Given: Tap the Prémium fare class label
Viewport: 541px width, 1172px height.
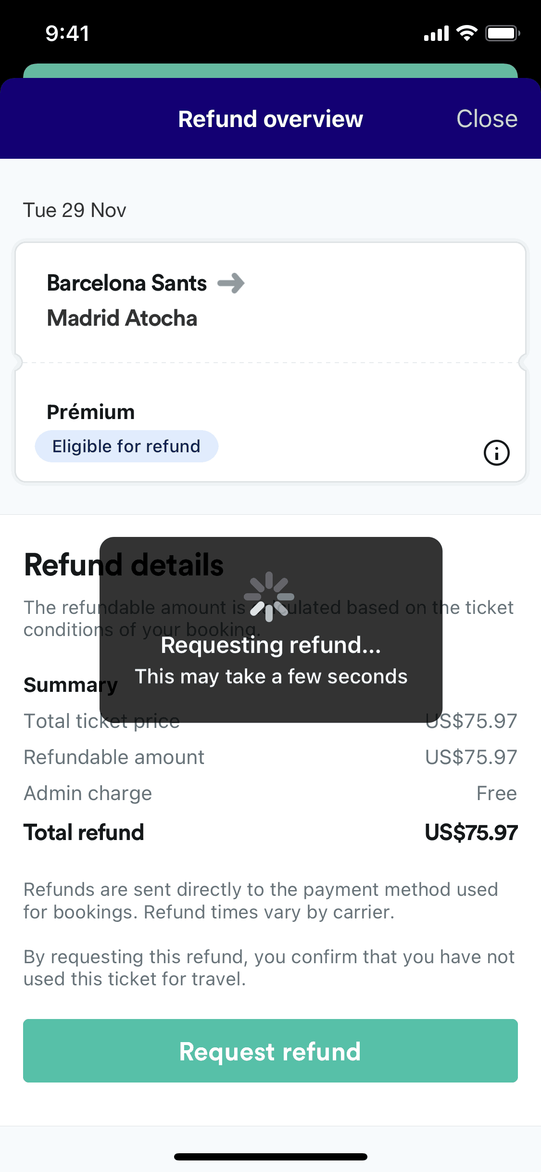Looking at the screenshot, I should (x=91, y=412).
